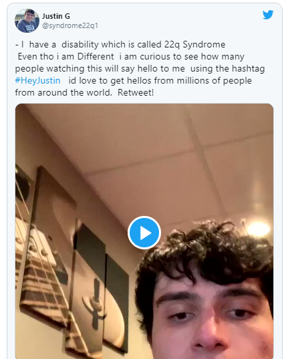This screenshot has width=284, height=359.
Task: Open the Justin G display name link
Action: (56, 16)
